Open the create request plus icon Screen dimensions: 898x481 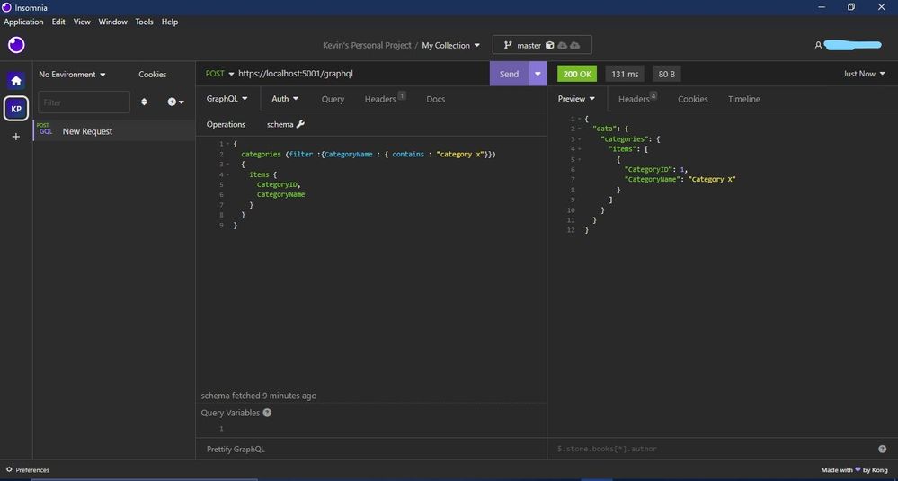pyautogui.click(x=175, y=102)
